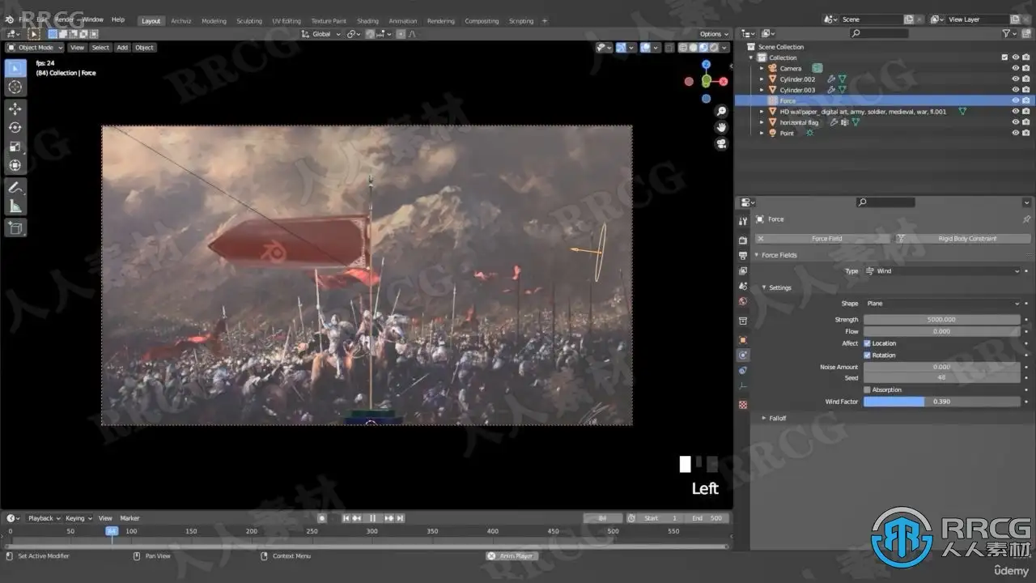1036x583 pixels.
Task: Pause the animation playback
Action: (x=372, y=518)
